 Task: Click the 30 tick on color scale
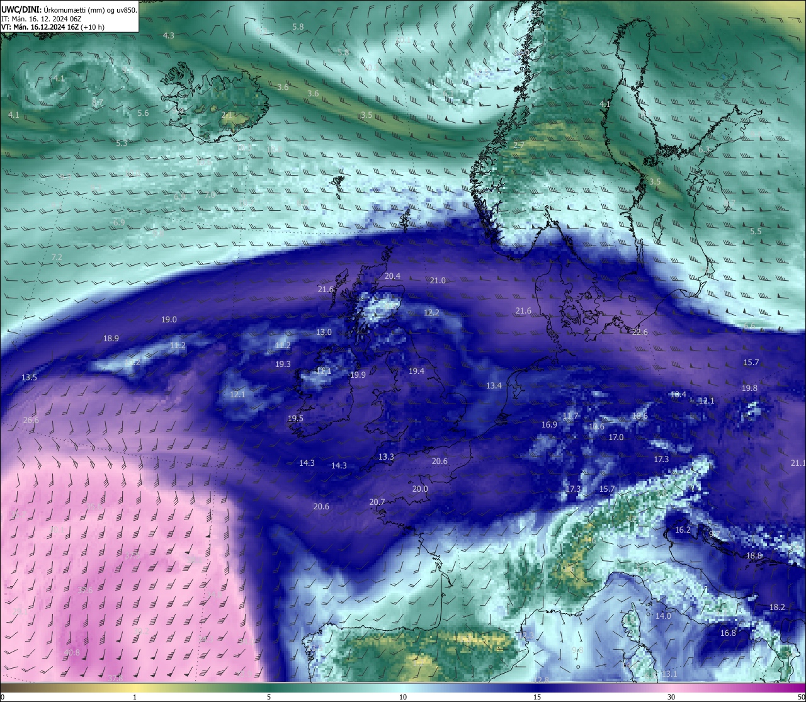[x=671, y=697]
